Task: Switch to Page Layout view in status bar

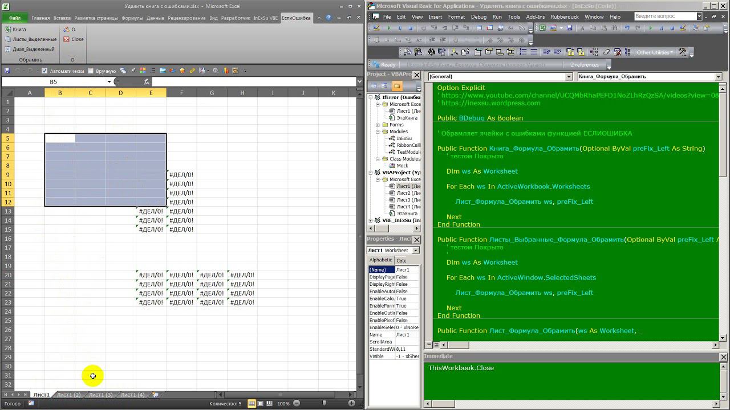Action: click(261, 403)
